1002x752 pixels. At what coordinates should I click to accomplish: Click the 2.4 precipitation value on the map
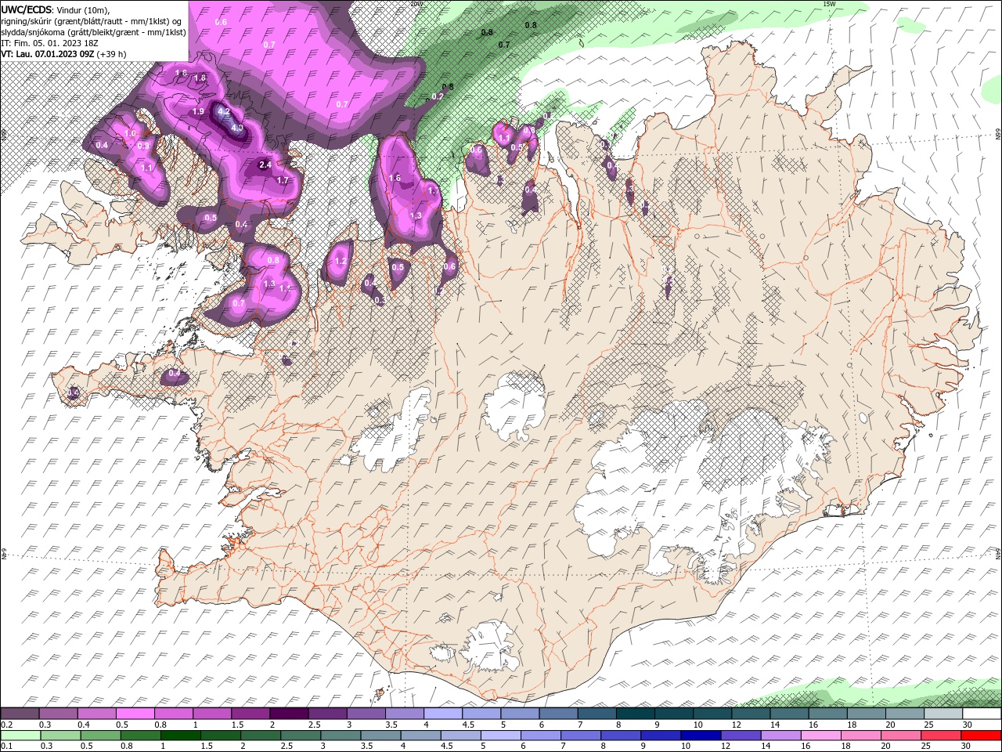tap(265, 164)
